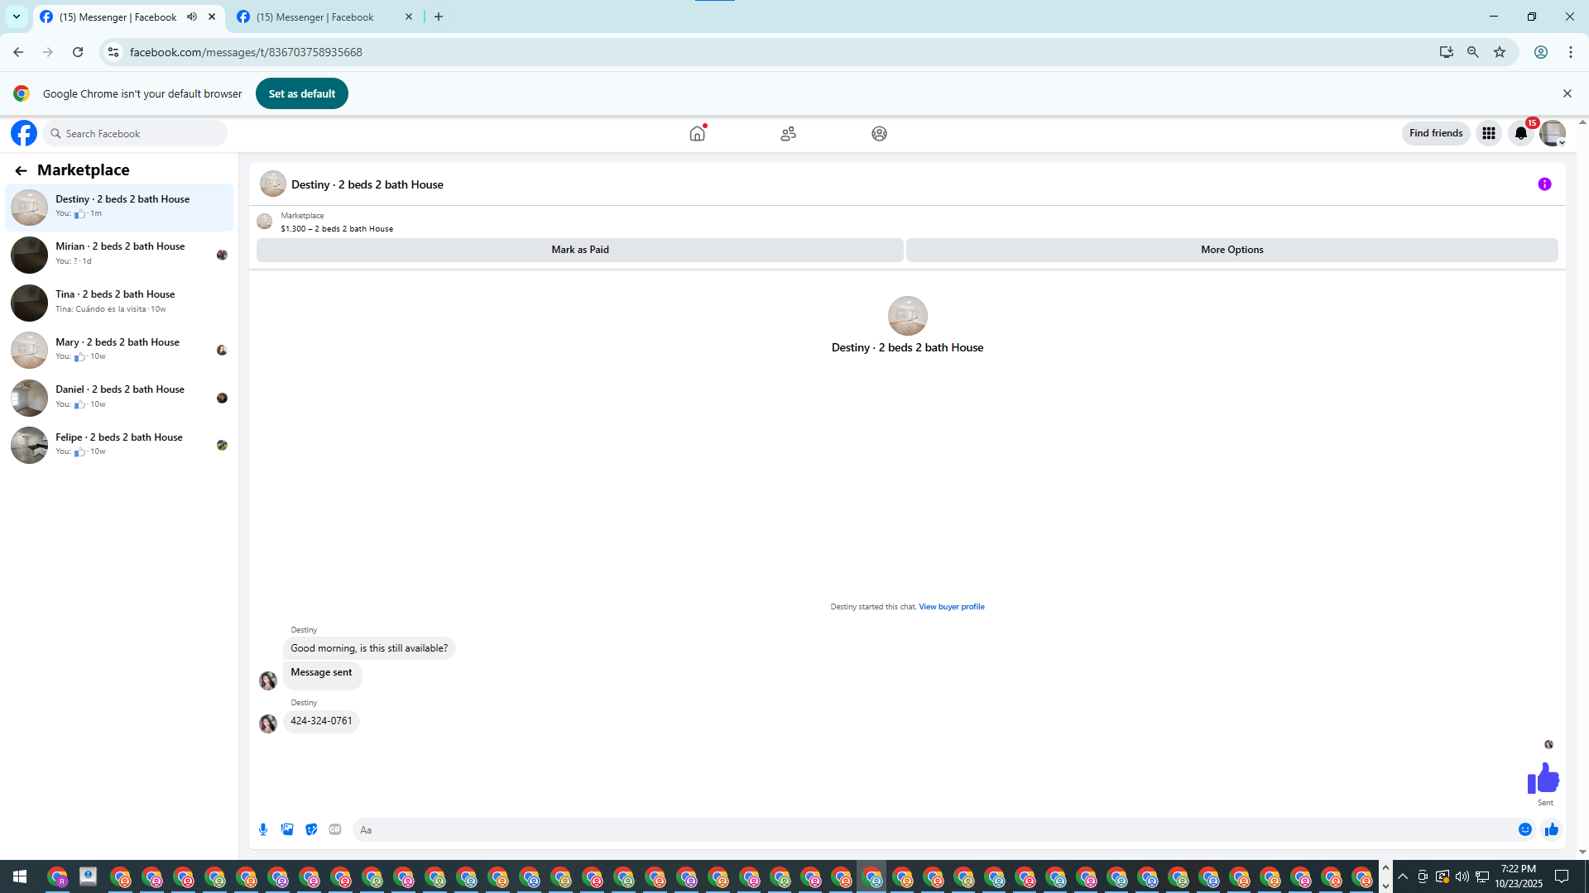
Task: Open the Chrome tab search dropdown
Action: [16, 17]
